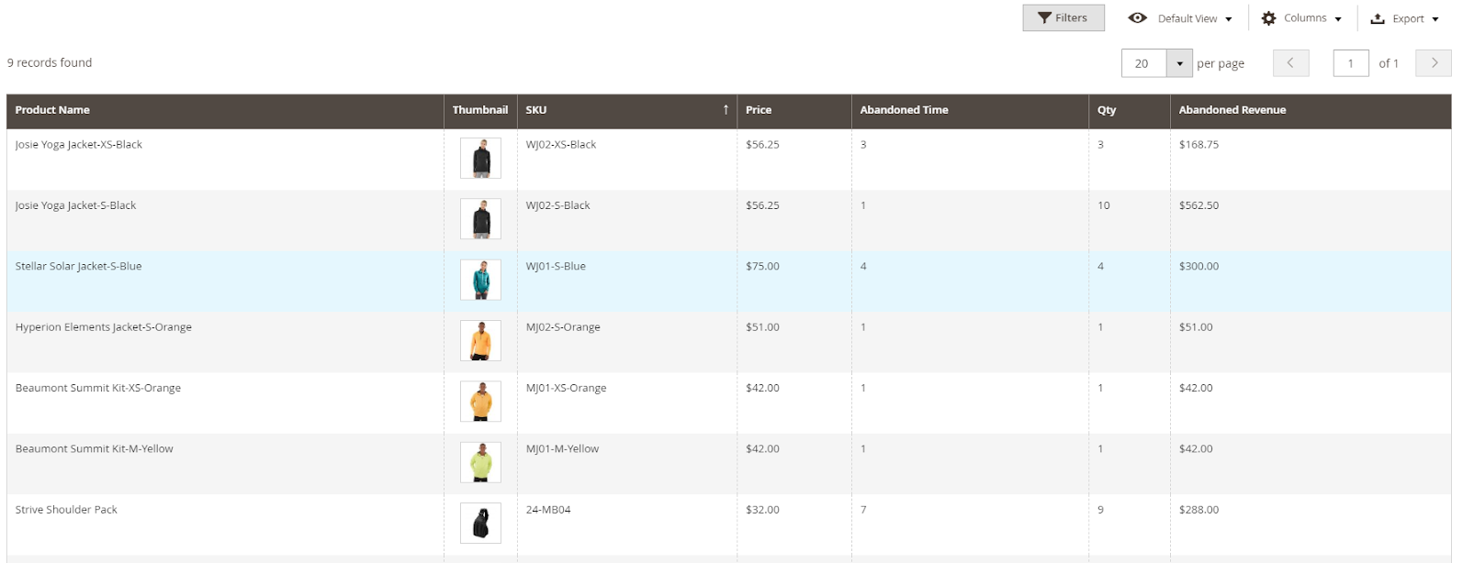The image size is (1463, 563).
Task: Click the Columns gear icon
Action: click(x=1268, y=18)
